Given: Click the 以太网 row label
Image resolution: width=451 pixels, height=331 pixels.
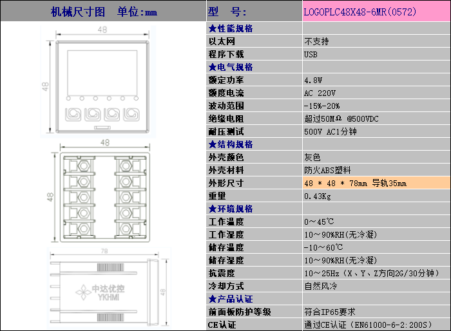Looking at the screenshot, I should [222, 41].
